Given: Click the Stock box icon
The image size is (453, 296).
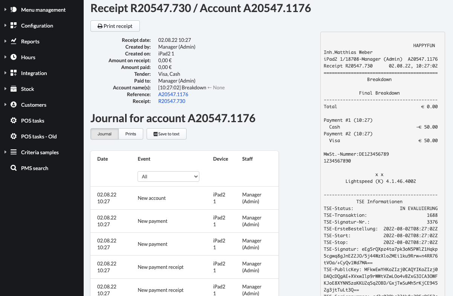Looking at the screenshot, I should (14, 89).
